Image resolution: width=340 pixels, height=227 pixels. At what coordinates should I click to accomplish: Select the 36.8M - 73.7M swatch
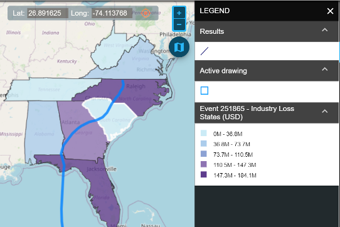204,144
